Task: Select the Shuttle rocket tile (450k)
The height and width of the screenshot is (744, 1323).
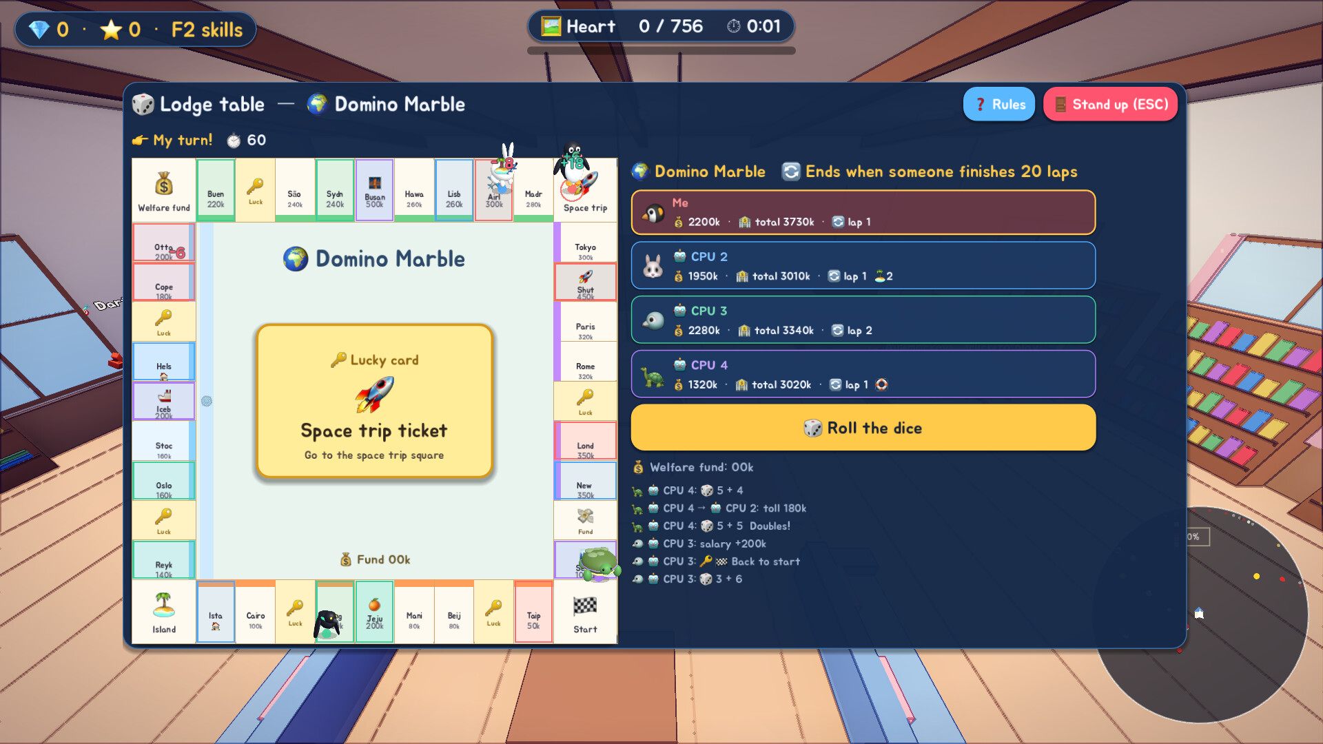Action: [585, 282]
